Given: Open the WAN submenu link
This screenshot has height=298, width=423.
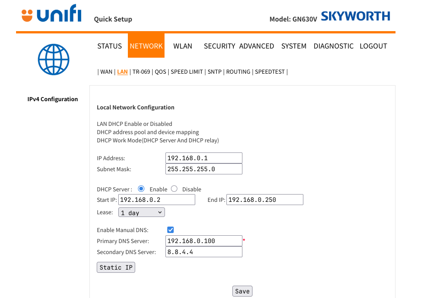Looking at the screenshot, I should point(106,72).
